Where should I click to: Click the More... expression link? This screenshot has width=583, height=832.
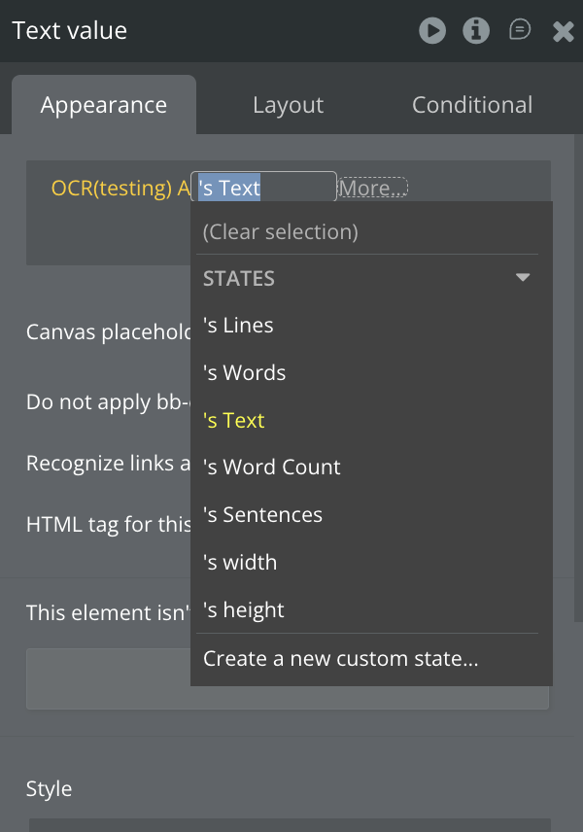coord(373,188)
